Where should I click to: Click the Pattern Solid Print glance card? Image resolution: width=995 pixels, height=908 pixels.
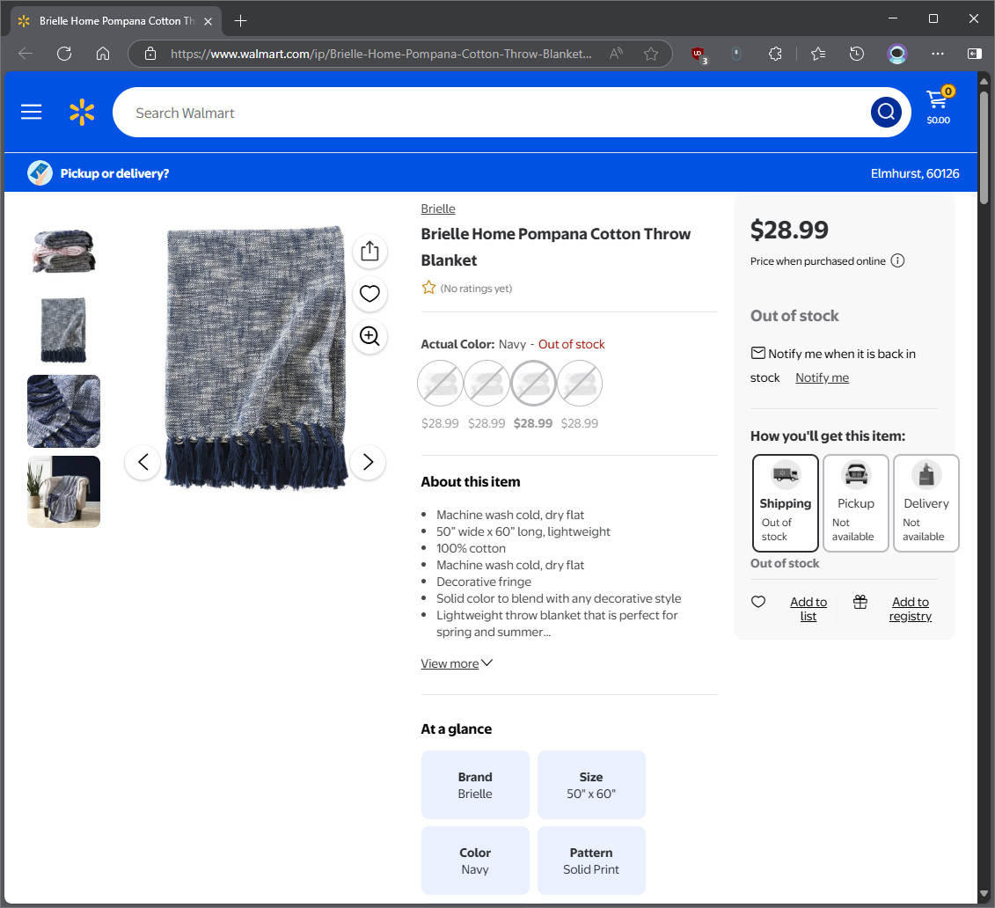tap(591, 860)
